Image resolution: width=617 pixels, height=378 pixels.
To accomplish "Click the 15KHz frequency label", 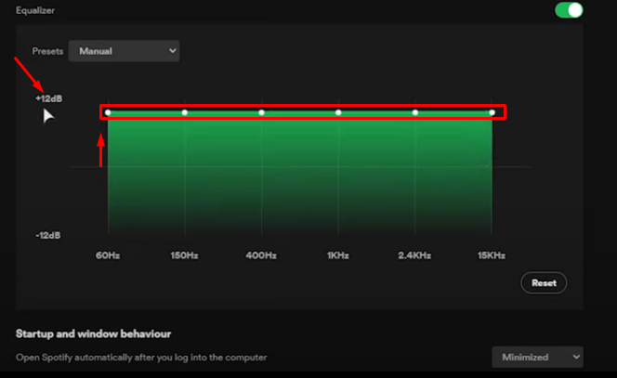I will (492, 255).
